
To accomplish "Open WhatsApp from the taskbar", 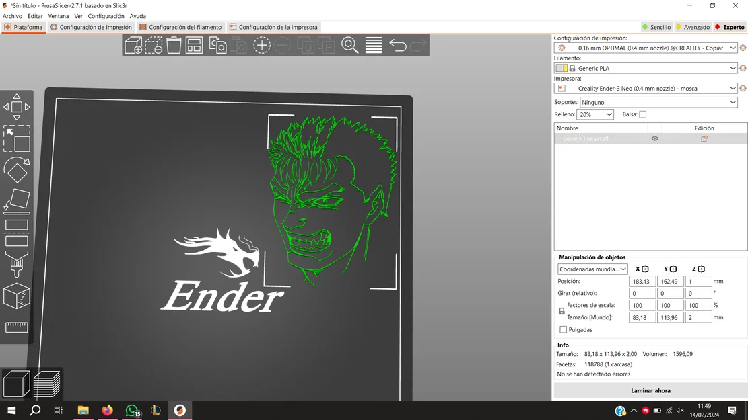I will [132, 410].
